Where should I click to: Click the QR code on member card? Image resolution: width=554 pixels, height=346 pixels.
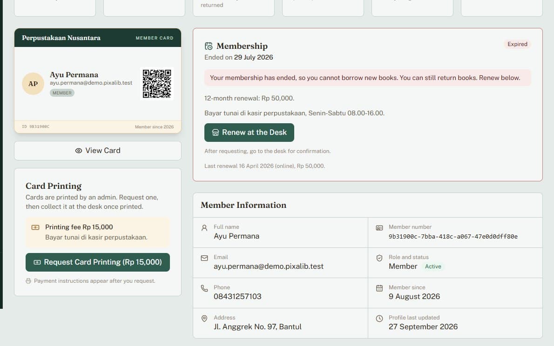pyautogui.click(x=157, y=84)
